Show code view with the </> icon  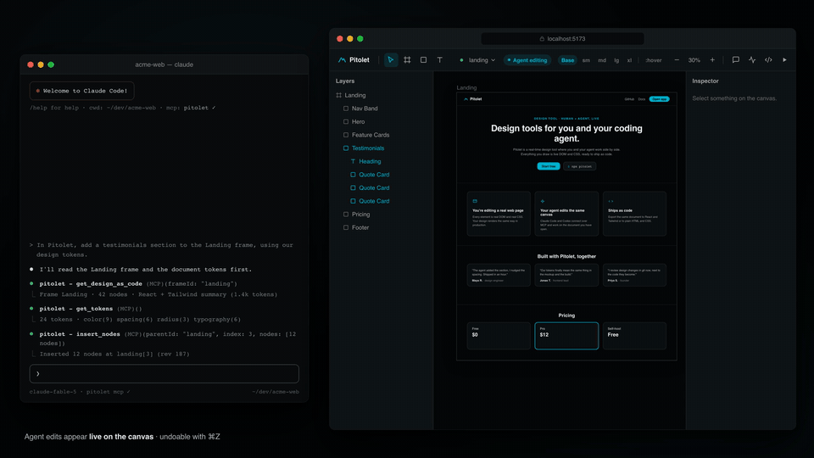[768, 59]
